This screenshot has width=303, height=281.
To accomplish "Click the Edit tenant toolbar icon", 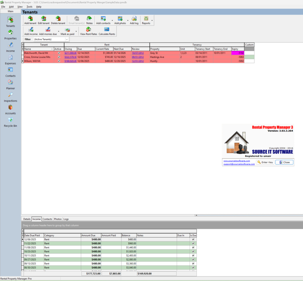I will (44, 20).
